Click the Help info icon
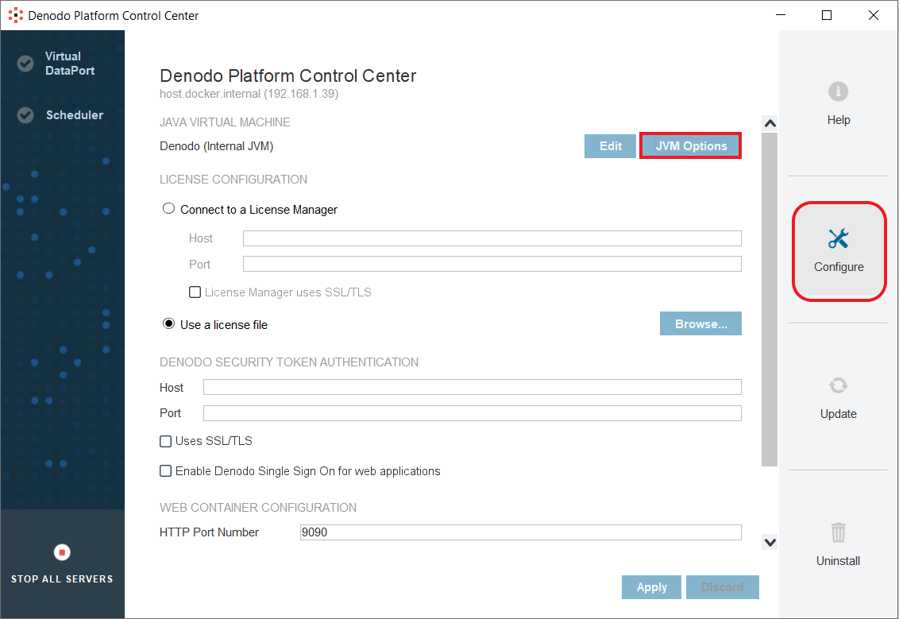 pos(838,92)
